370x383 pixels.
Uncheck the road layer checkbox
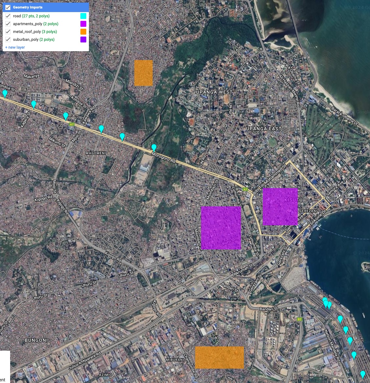[x=8, y=16]
